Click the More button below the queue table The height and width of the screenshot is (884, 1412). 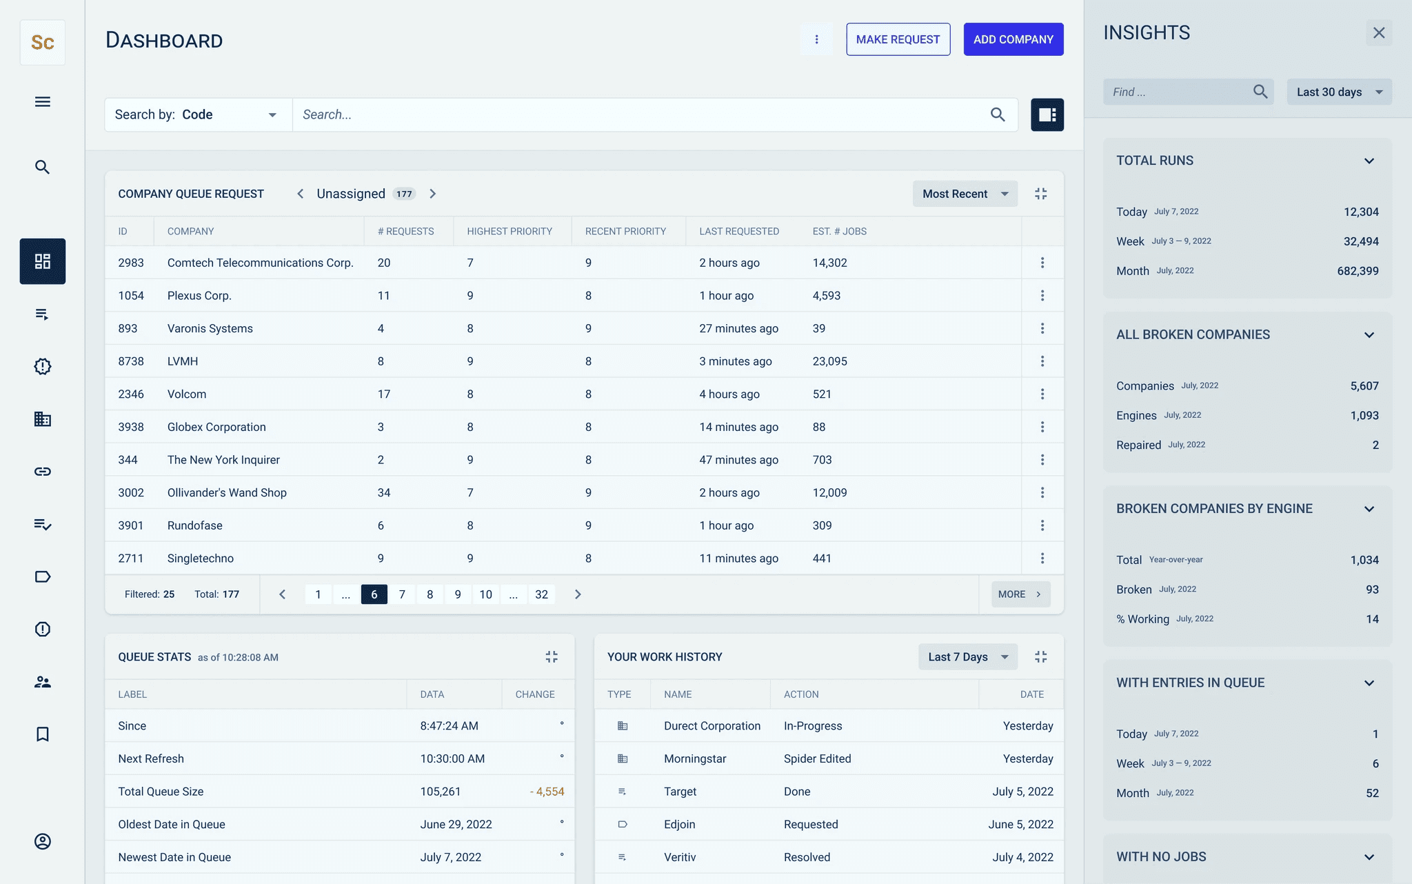[x=1021, y=594]
